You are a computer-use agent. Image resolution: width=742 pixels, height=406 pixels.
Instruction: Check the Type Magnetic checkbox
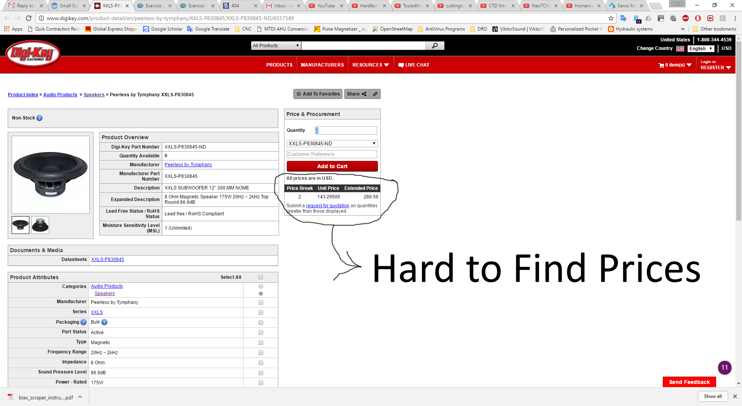[x=261, y=343]
